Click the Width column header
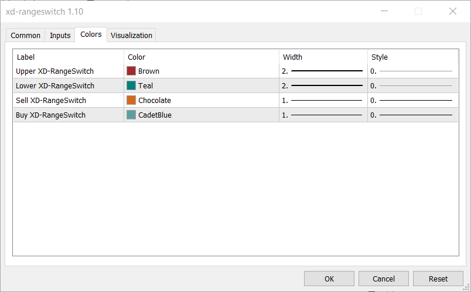 (x=322, y=57)
